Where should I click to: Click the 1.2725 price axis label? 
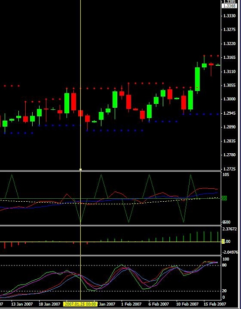point(229,169)
